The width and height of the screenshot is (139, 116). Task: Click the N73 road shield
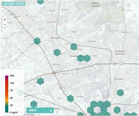pyautogui.click(x=27, y=15)
